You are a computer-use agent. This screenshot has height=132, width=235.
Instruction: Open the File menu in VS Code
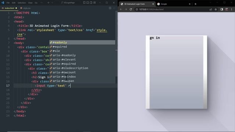[x=8, y=3]
